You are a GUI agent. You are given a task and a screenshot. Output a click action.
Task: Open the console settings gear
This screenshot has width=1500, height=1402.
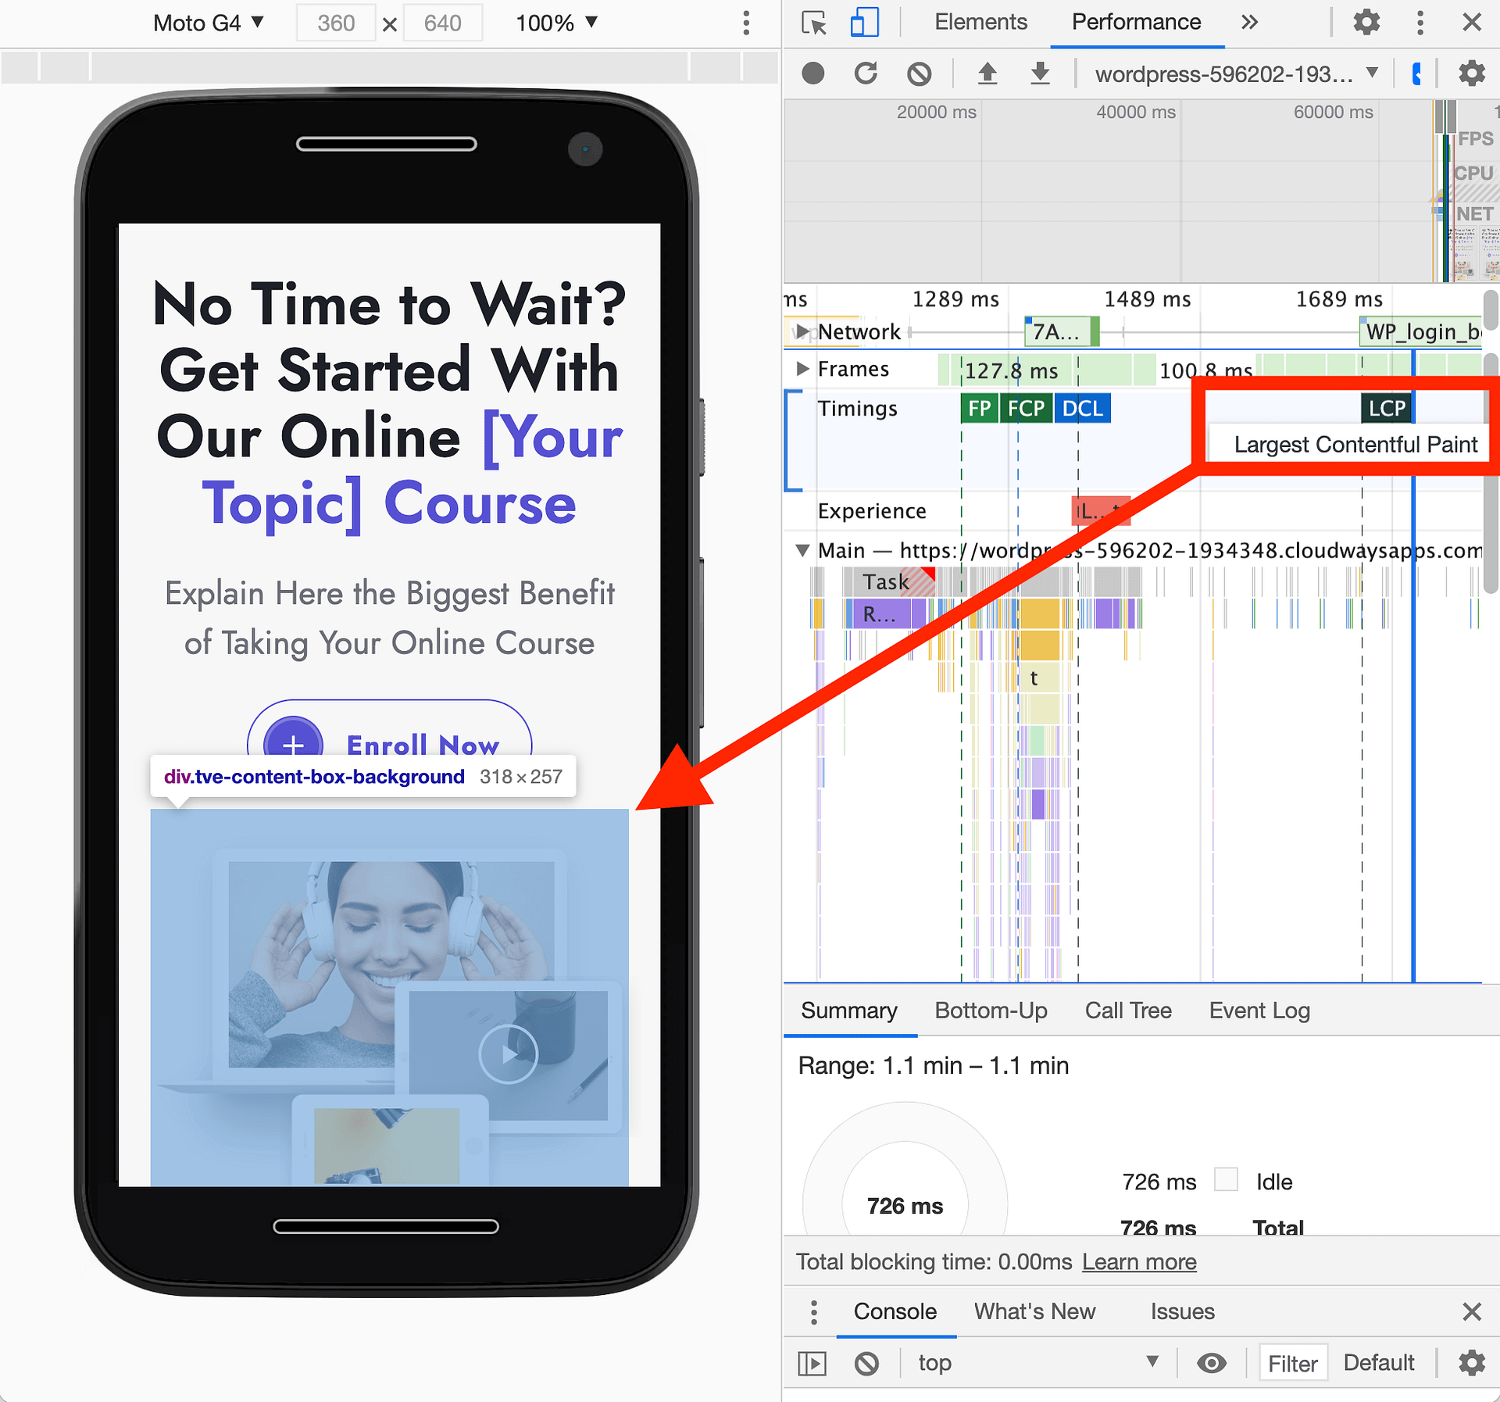point(1472,1362)
